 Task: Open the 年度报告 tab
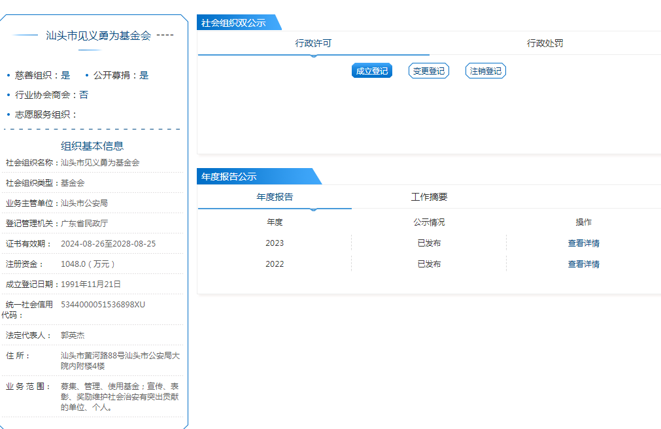275,197
